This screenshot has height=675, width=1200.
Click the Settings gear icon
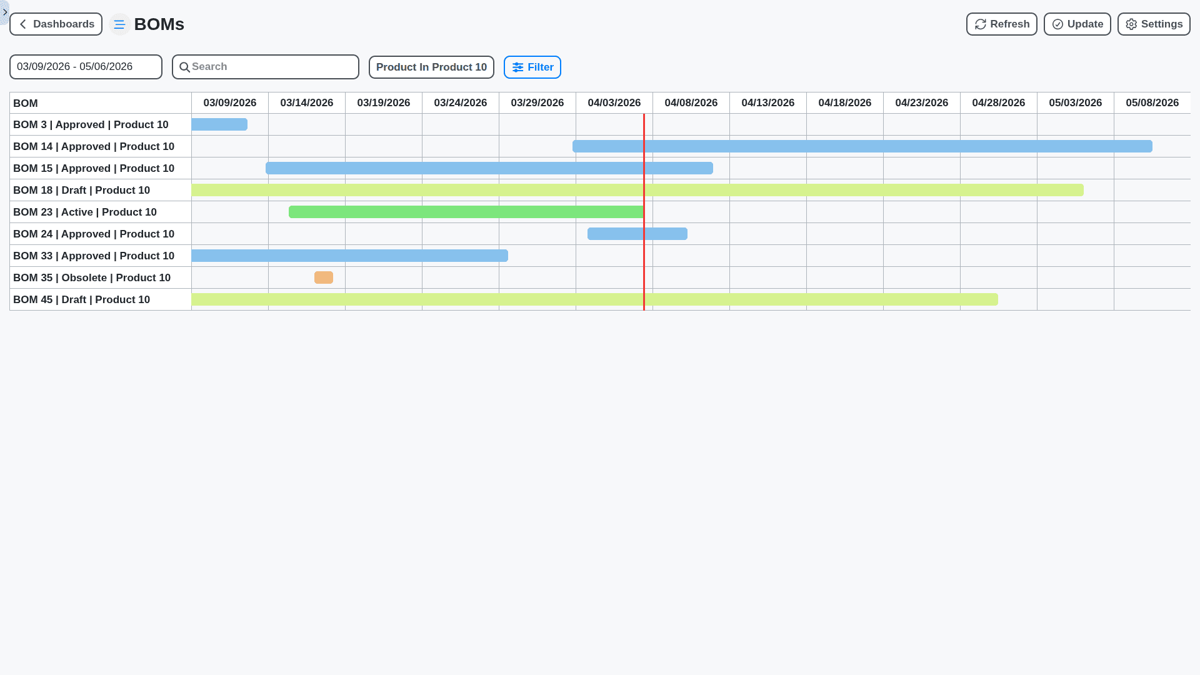pyautogui.click(x=1131, y=24)
